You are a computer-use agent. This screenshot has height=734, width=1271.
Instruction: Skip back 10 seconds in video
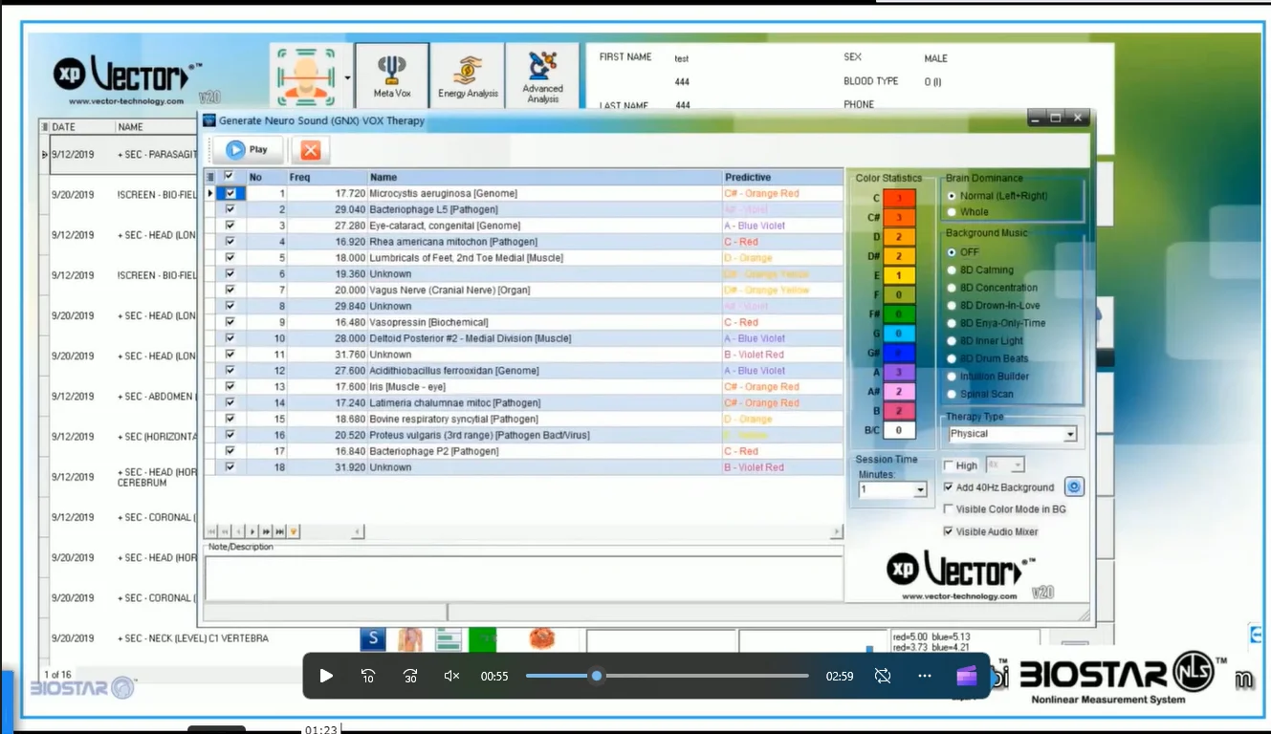pyautogui.click(x=368, y=676)
